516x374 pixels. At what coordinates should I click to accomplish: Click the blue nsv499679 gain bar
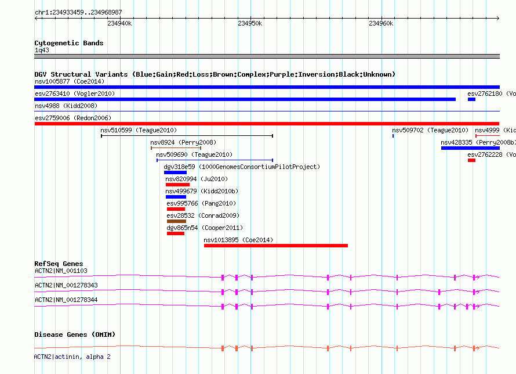coord(176,197)
